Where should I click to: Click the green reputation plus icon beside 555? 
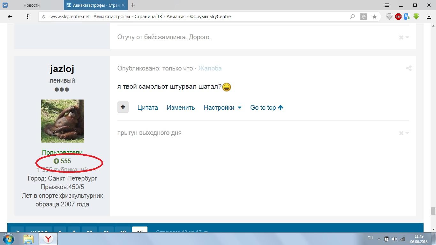pyautogui.click(x=56, y=161)
